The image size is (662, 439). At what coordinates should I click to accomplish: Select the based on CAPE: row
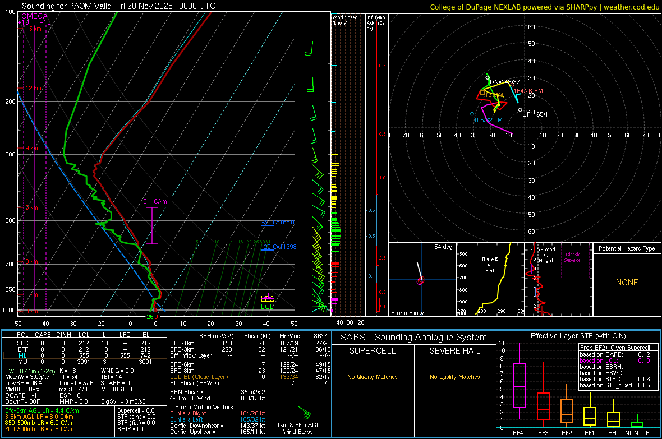pyautogui.click(x=615, y=354)
